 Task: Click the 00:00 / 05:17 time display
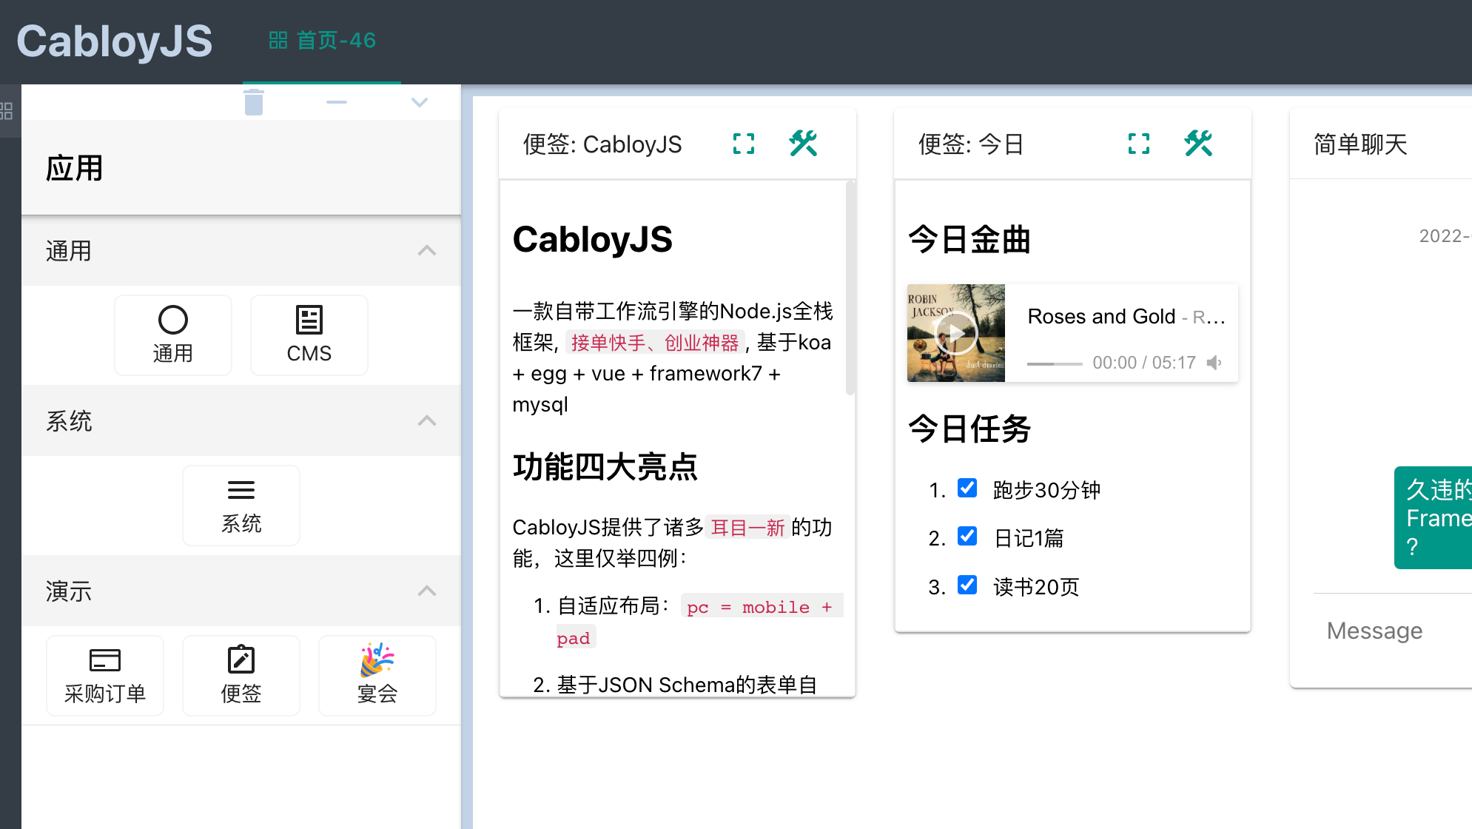point(1144,363)
